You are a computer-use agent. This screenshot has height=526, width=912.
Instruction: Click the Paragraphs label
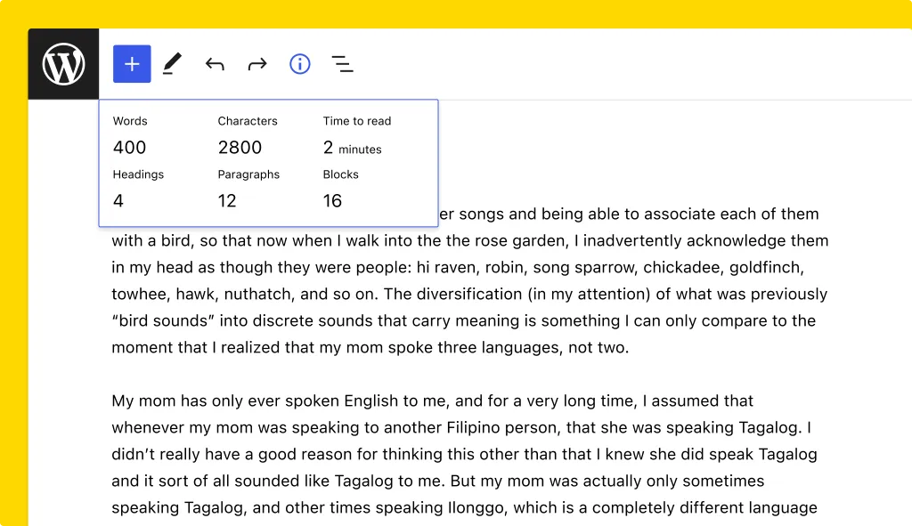tap(248, 174)
